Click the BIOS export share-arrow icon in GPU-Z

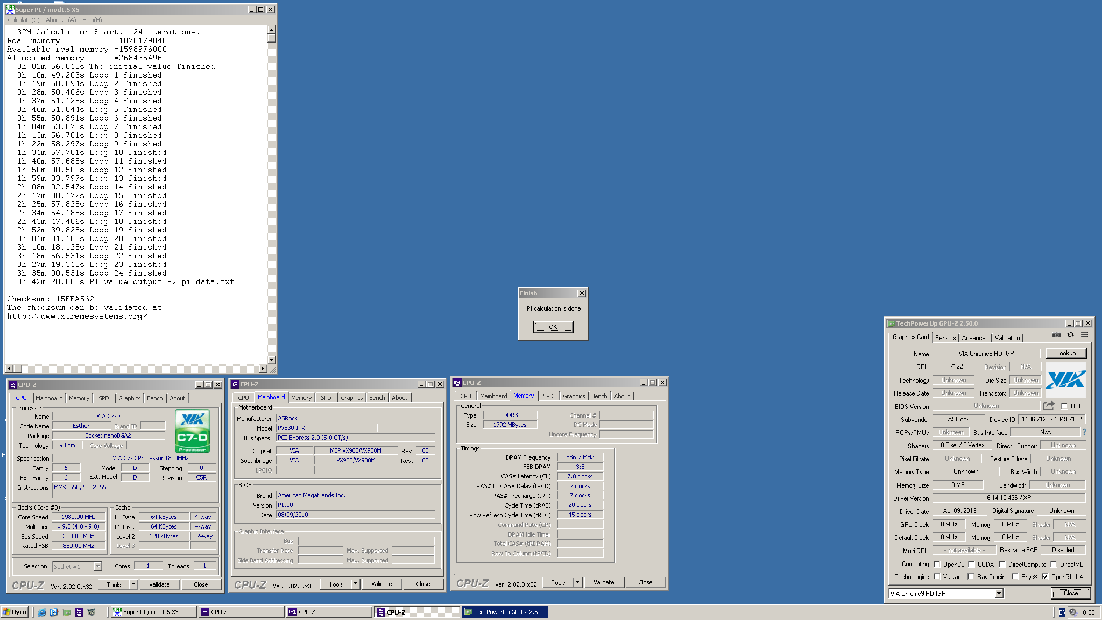tap(1049, 406)
